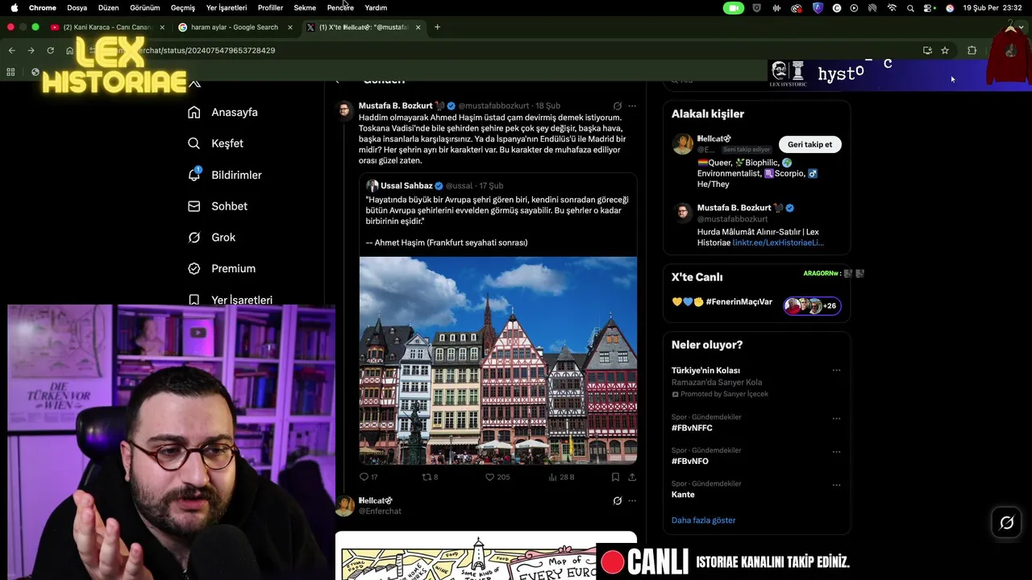Like the tweet with 205 likes
This screenshot has width=1032, height=580.
pos(489,477)
